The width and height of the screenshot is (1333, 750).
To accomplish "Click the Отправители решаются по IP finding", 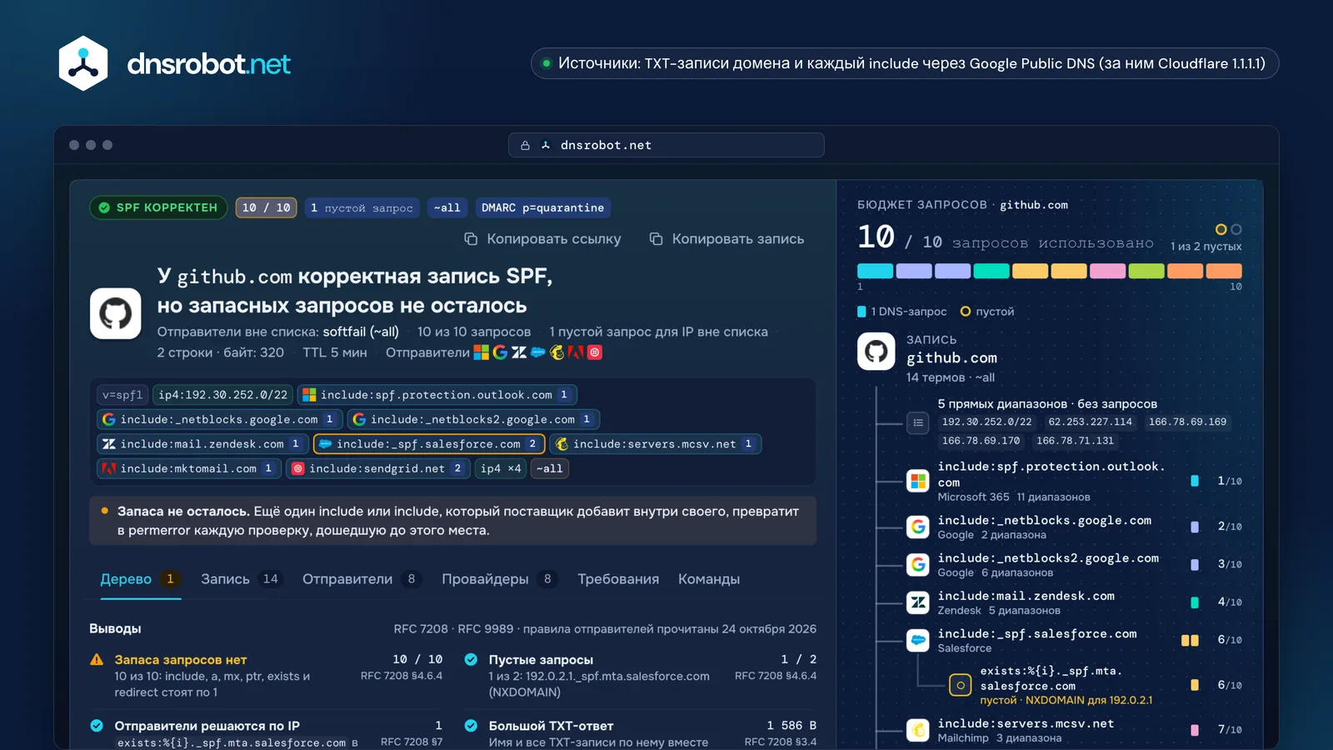I will [x=267, y=733].
